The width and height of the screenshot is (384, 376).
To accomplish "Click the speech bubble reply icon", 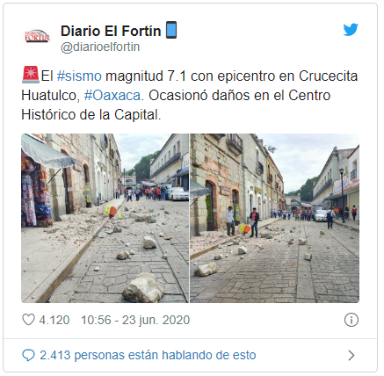I will (28, 355).
